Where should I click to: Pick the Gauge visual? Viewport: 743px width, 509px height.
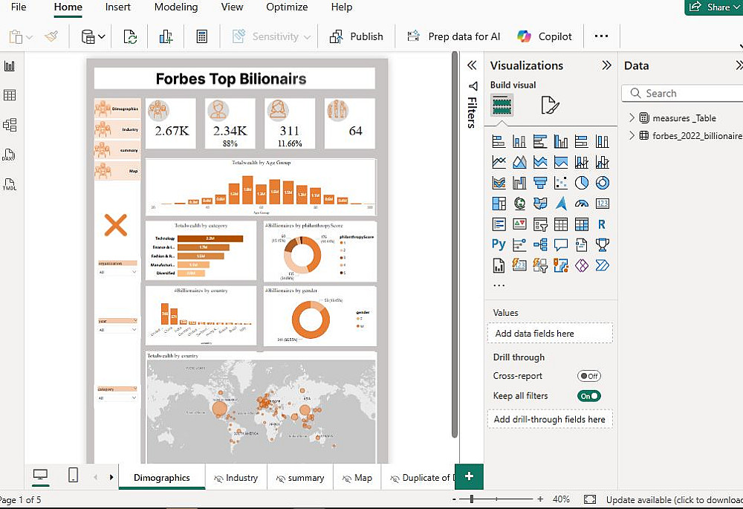point(582,204)
